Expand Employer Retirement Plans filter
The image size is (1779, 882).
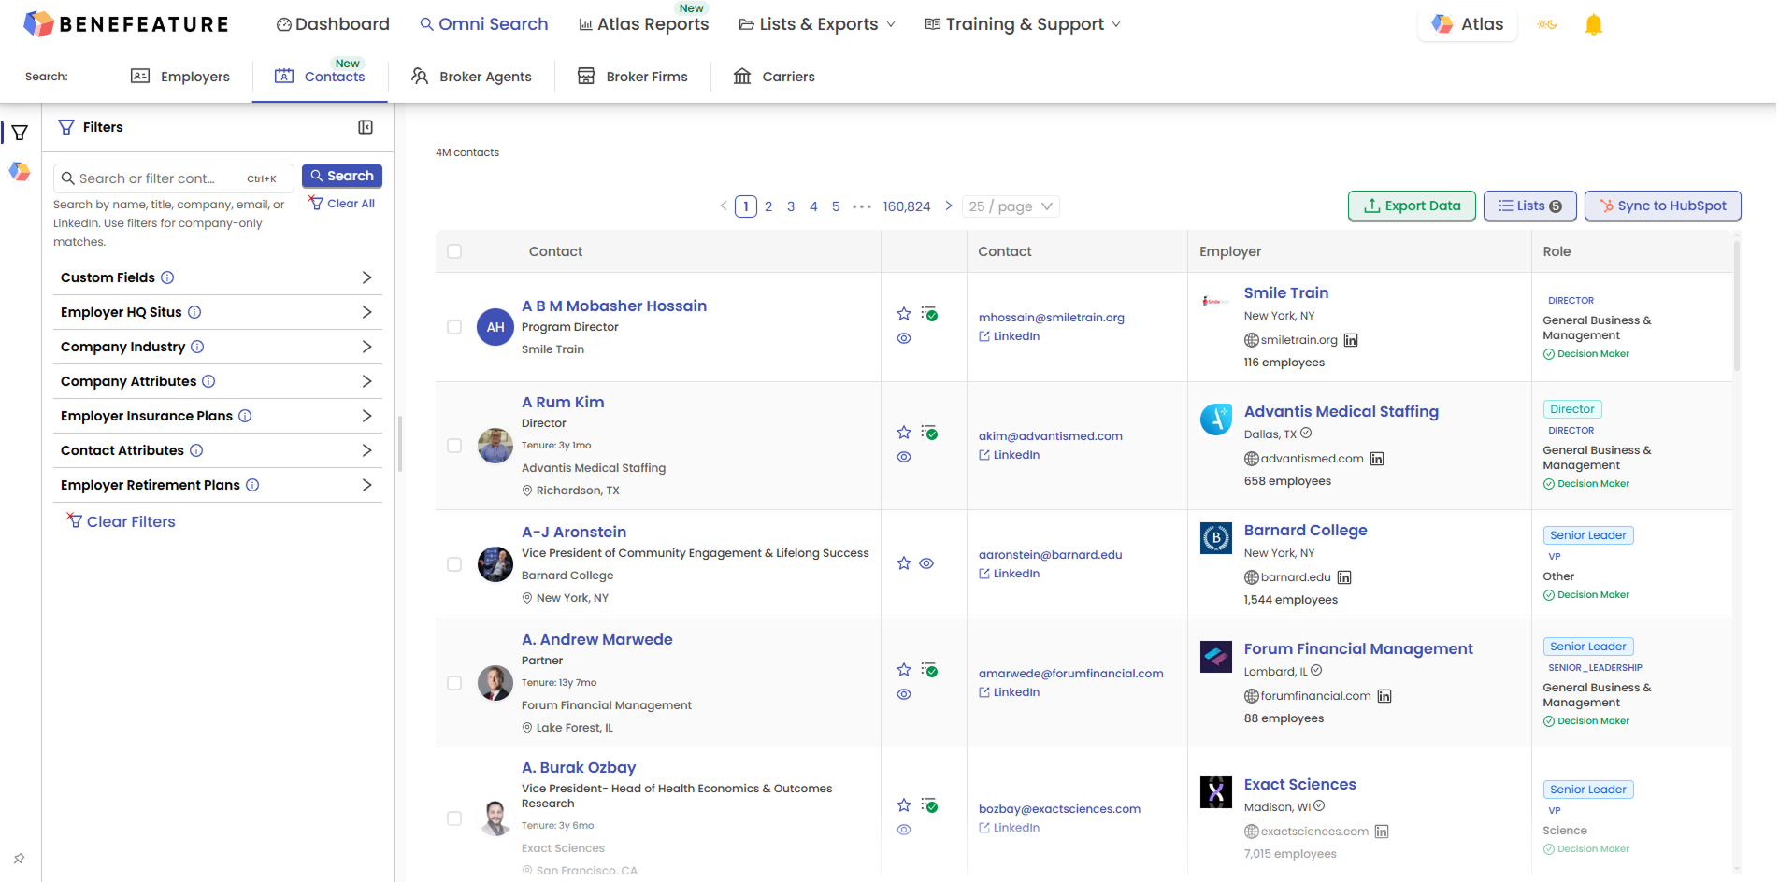click(218, 485)
